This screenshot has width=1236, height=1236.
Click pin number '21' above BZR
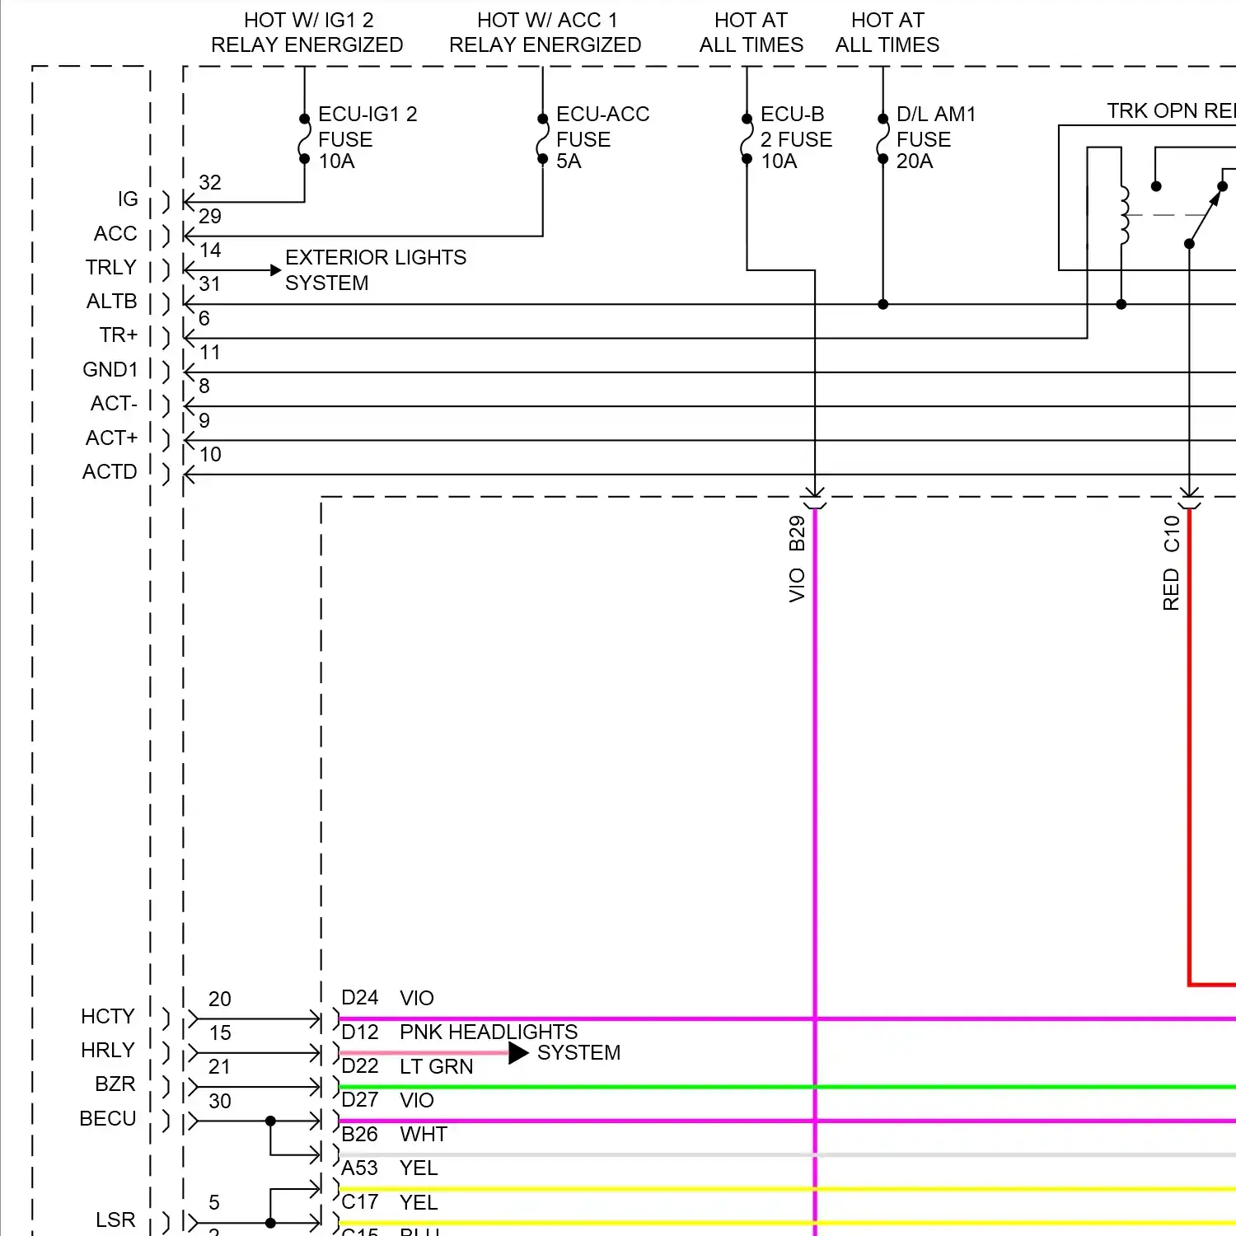coord(220,1067)
